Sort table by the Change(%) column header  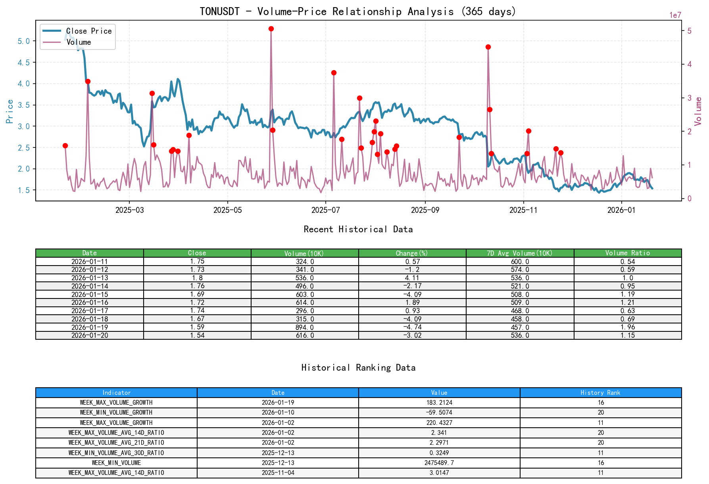[412, 253]
